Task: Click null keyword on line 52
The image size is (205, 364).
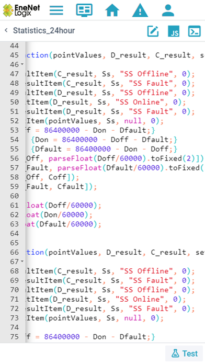Action: tap(133, 121)
